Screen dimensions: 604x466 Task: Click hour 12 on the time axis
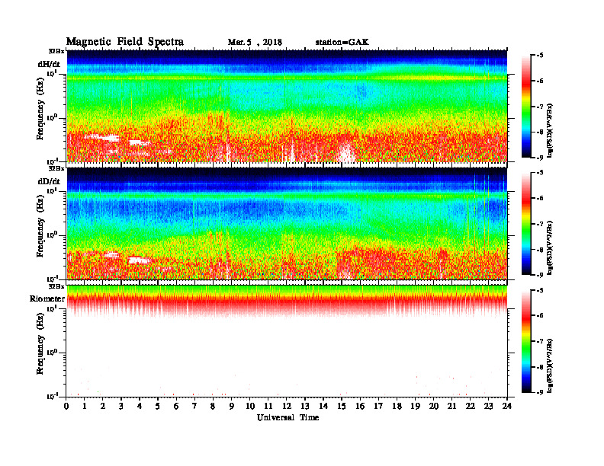287,407
